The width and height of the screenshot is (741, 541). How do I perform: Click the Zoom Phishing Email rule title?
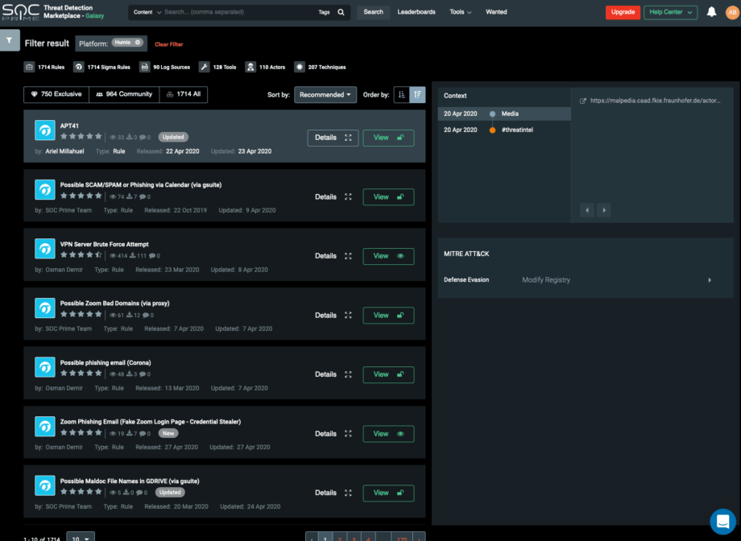click(151, 422)
